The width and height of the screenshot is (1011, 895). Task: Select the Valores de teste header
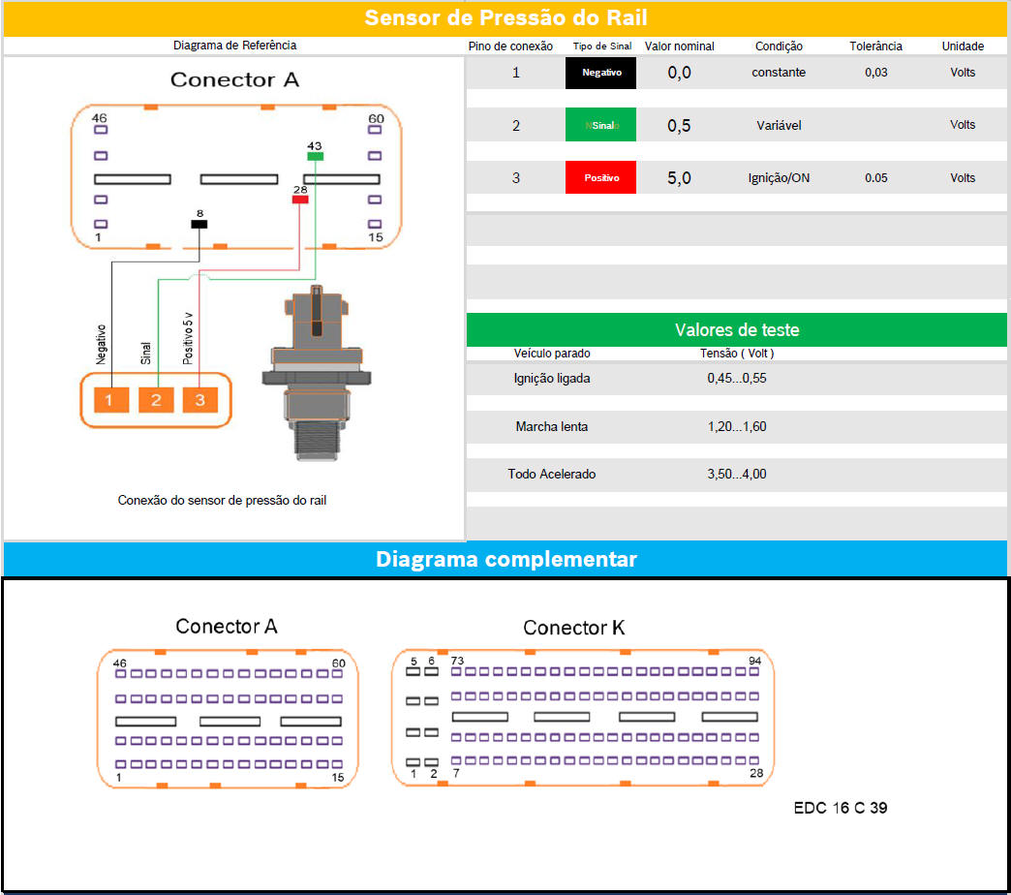736,330
